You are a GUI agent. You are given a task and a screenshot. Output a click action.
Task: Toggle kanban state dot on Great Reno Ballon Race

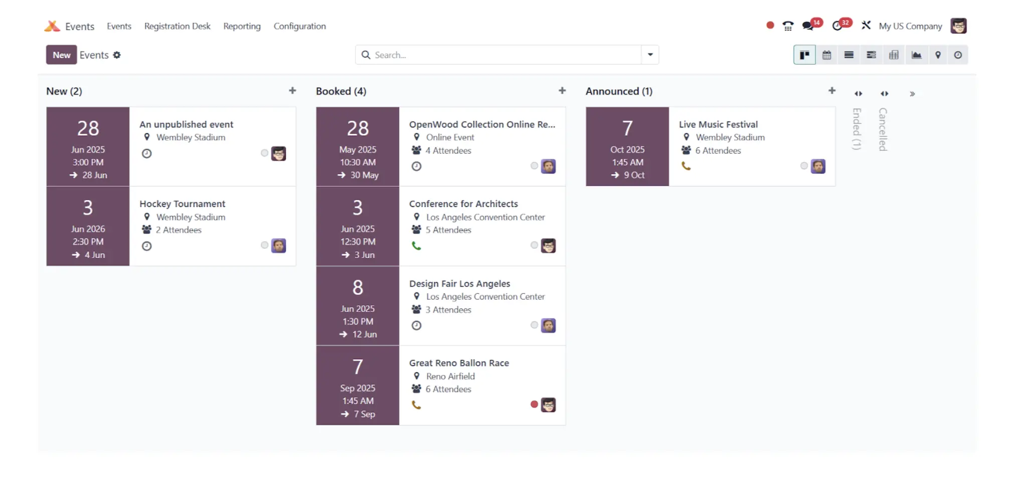coord(534,404)
